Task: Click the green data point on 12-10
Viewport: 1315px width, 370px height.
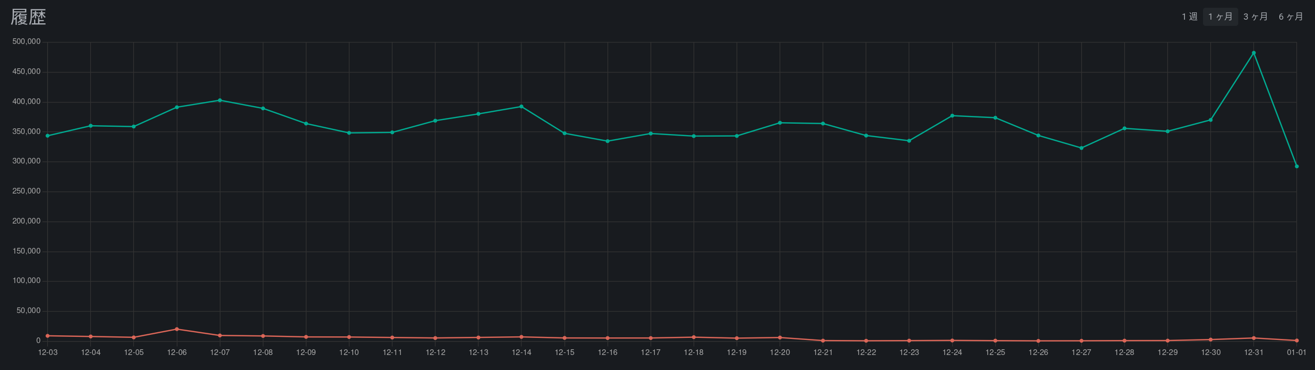Action: pyautogui.click(x=349, y=133)
